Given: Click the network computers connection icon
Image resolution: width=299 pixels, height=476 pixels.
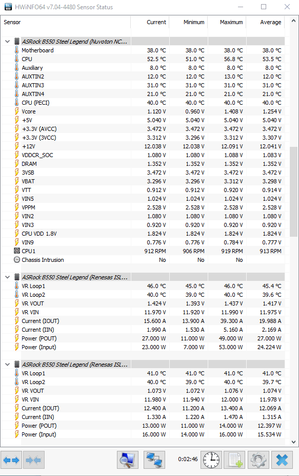Looking at the screenshot, I should coord(154,460).
